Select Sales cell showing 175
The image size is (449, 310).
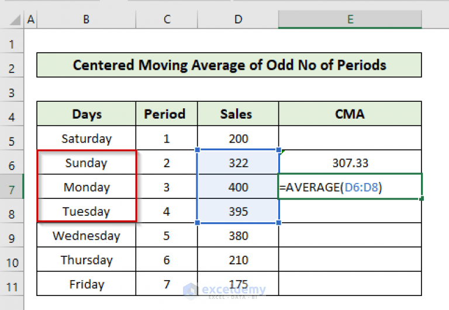point(238,284)
